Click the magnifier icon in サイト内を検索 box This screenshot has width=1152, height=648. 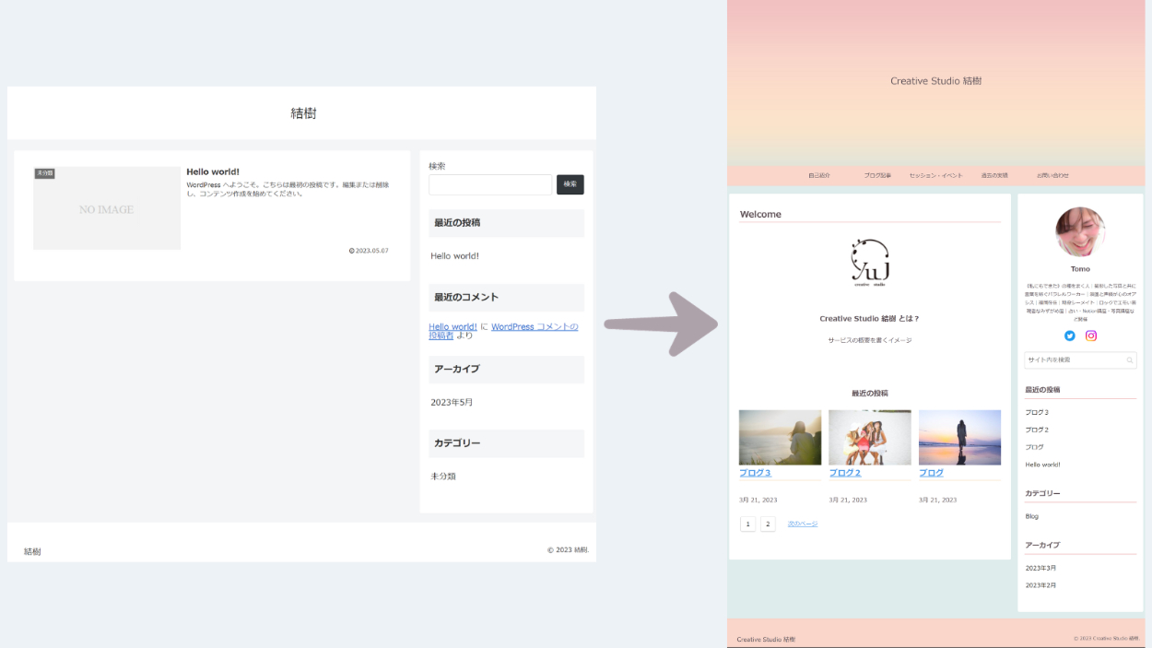click(x=1129, y=360)
